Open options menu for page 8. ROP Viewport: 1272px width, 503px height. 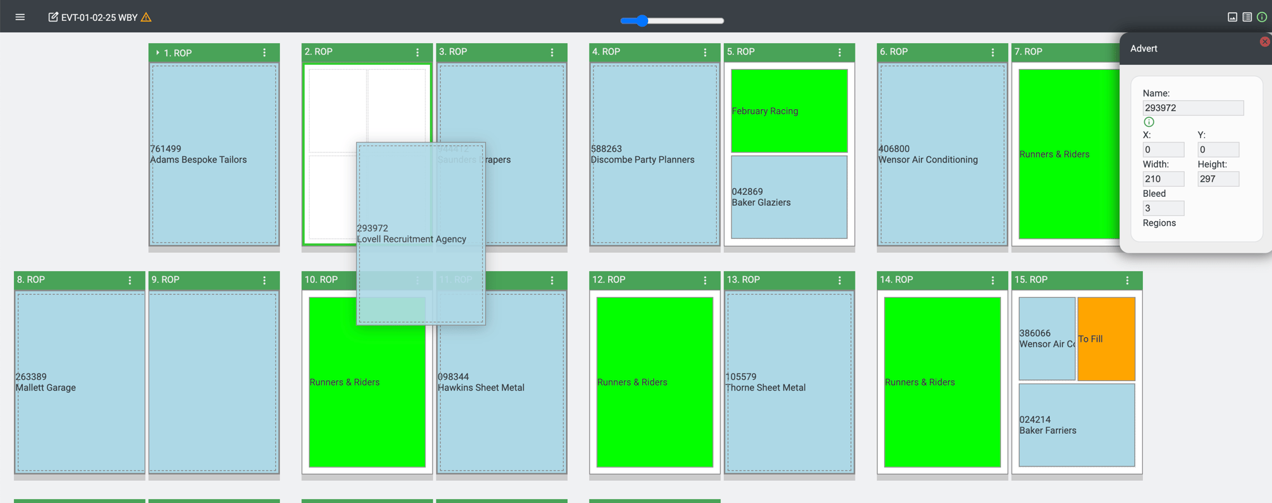point(130,280)
